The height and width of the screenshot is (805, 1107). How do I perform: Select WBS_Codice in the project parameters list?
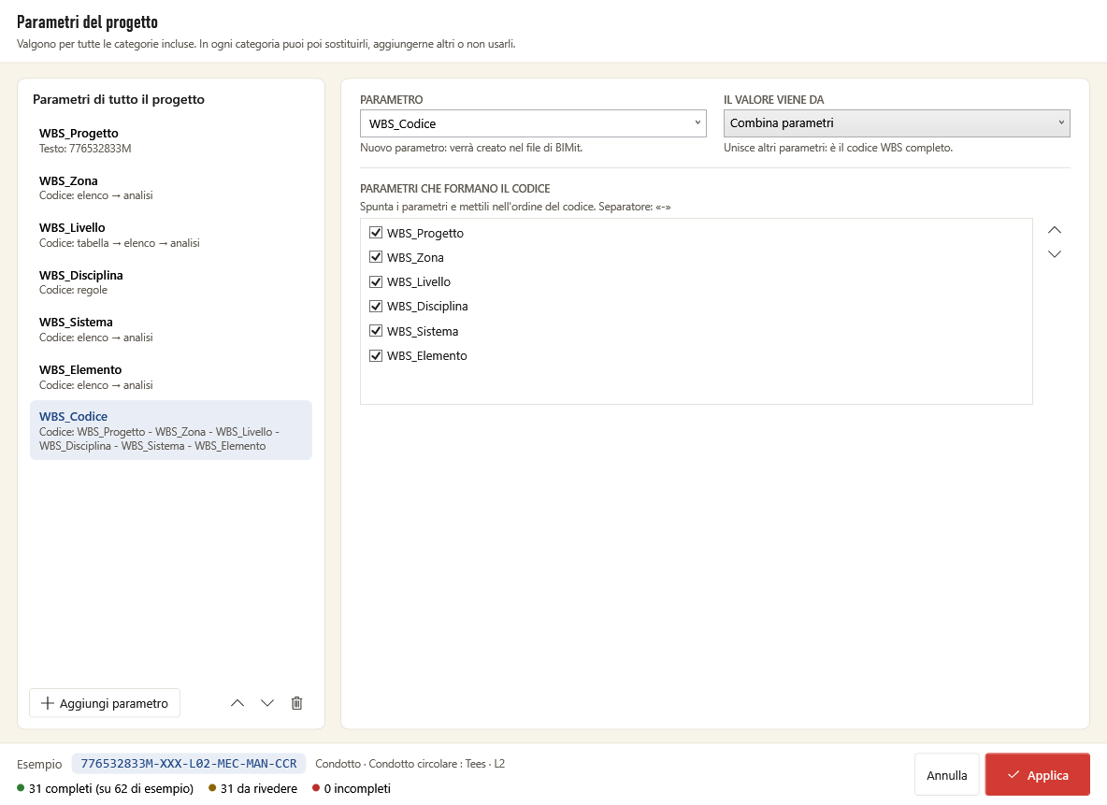pos(171,431)
